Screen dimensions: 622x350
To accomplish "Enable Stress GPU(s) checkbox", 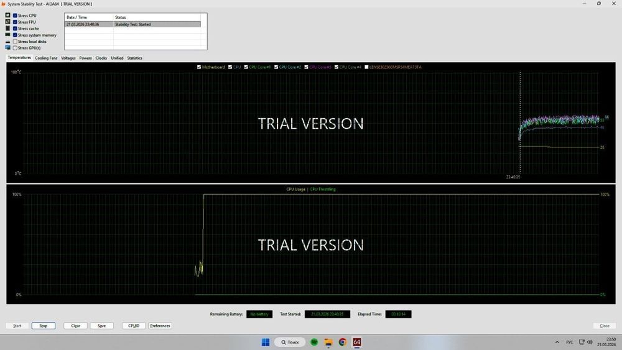I will 15,48.
